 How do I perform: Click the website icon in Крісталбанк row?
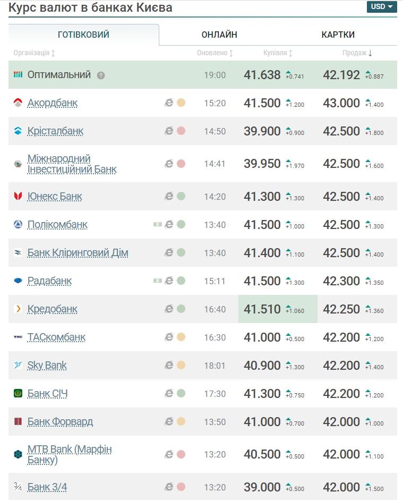[x=169, y=131]
